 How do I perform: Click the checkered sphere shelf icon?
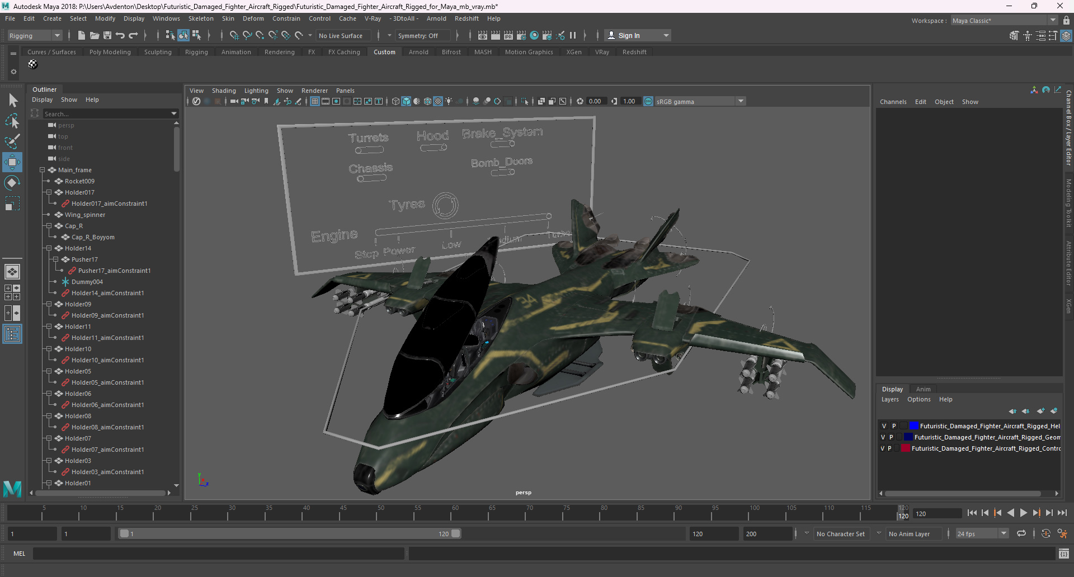(33, 64)
